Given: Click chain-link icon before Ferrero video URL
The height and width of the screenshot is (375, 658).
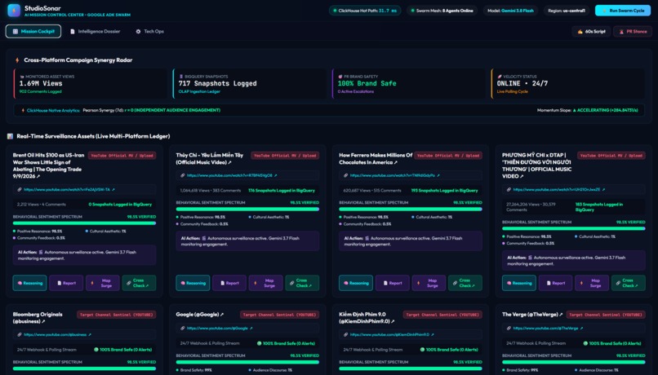Looking at the screenshot, I should (346, 175).
